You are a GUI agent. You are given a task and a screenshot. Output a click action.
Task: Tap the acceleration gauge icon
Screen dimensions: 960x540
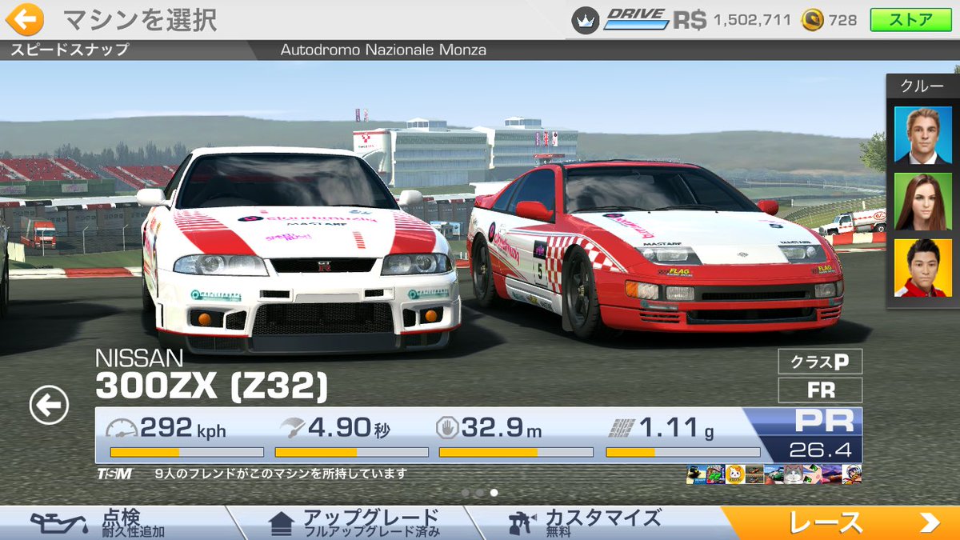click(x=293, y=430)
